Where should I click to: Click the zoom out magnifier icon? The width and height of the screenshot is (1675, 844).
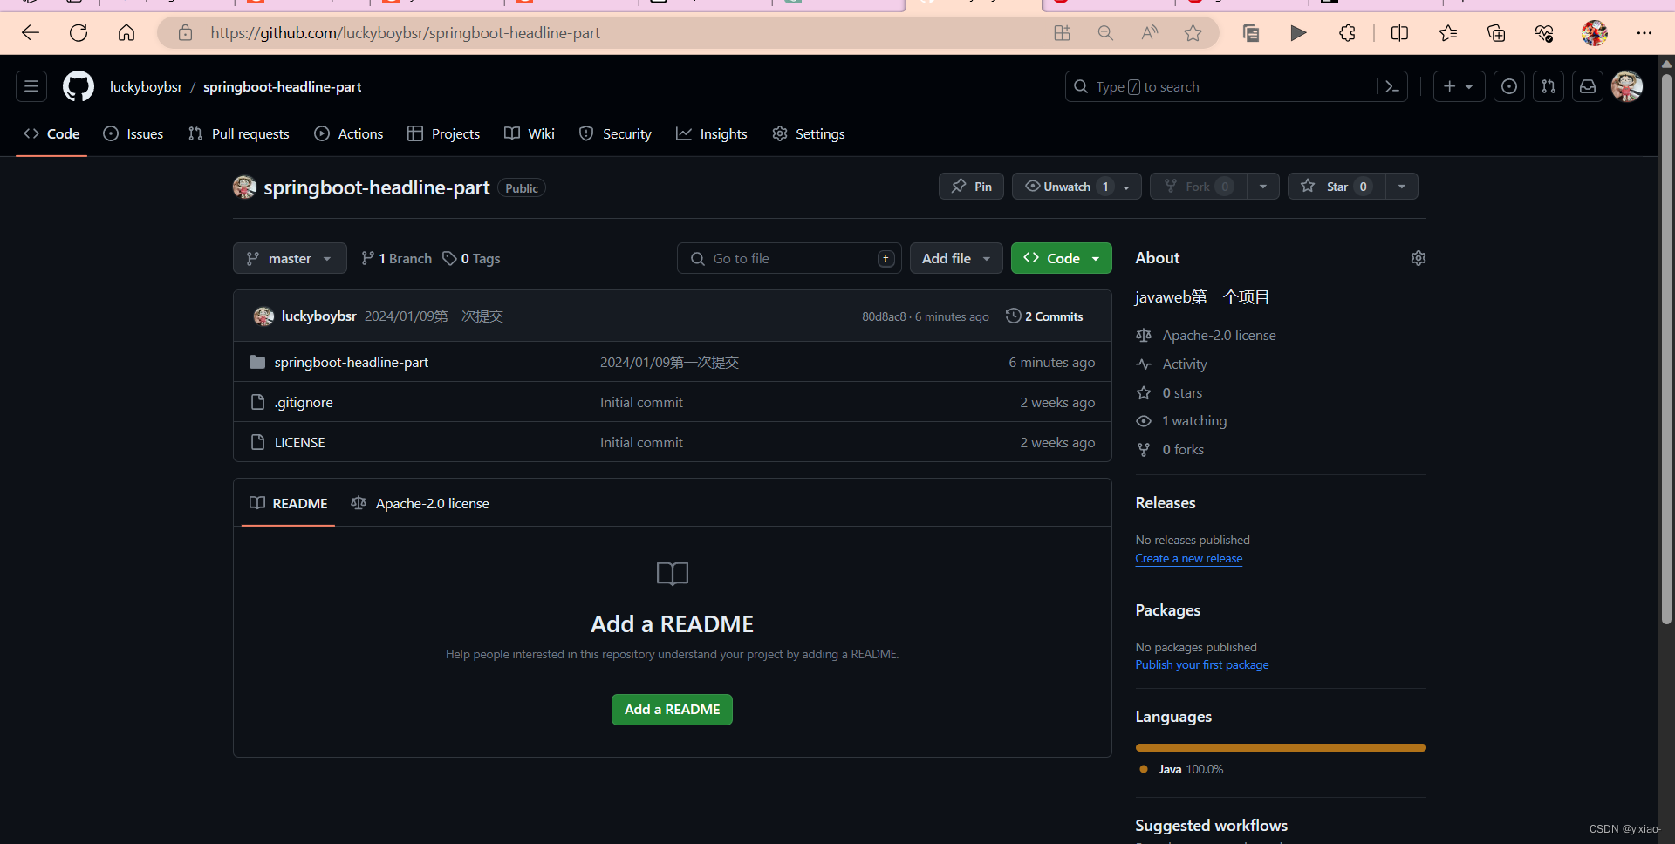(x=1105, y=33)
